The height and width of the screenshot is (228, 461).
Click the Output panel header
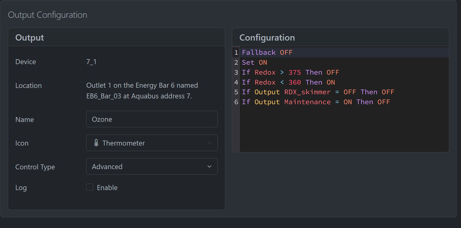(x=30, y=38)
